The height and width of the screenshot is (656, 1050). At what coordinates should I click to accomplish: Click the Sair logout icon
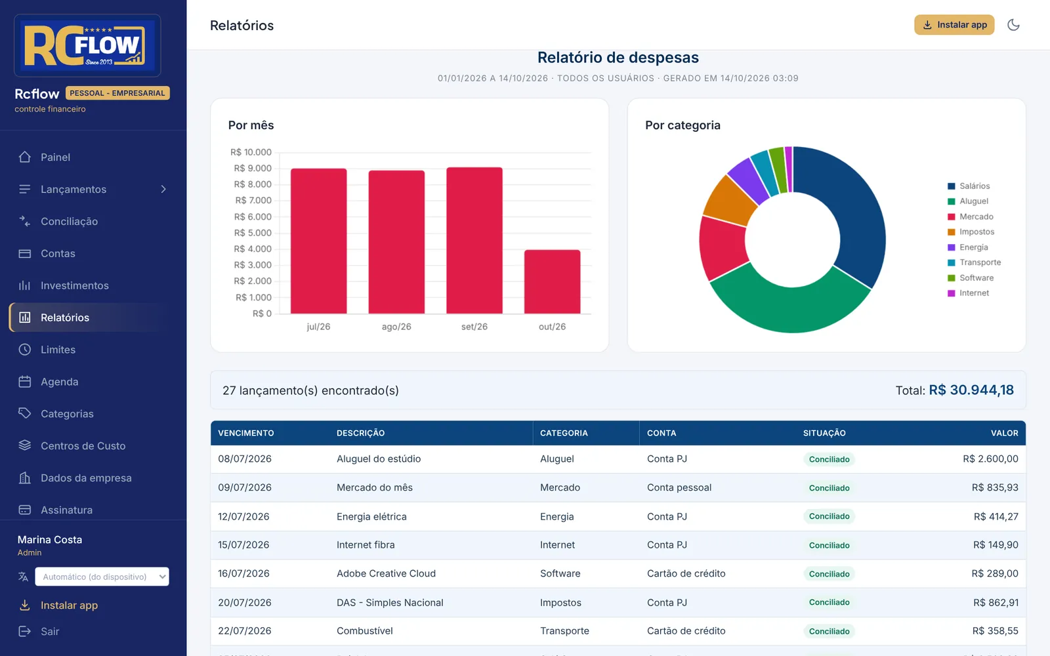[25, 631]
